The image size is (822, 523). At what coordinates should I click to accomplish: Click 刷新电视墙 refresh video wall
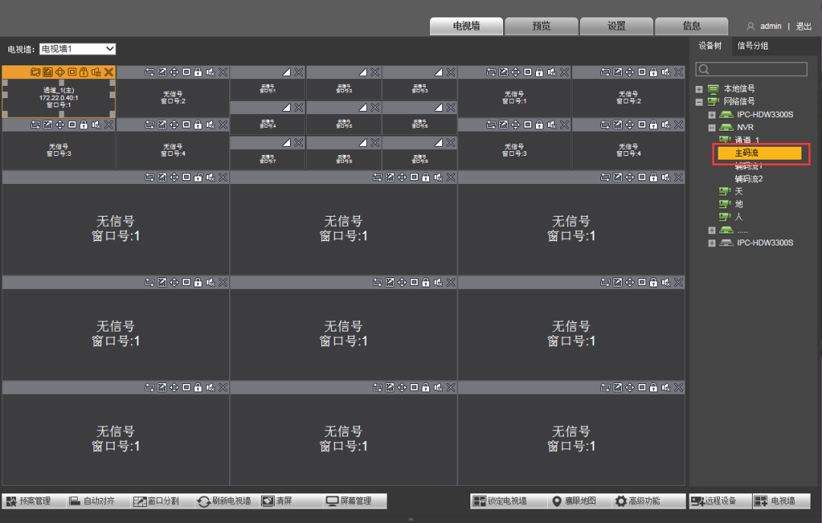pyautogui.click(x=224, y=501)
